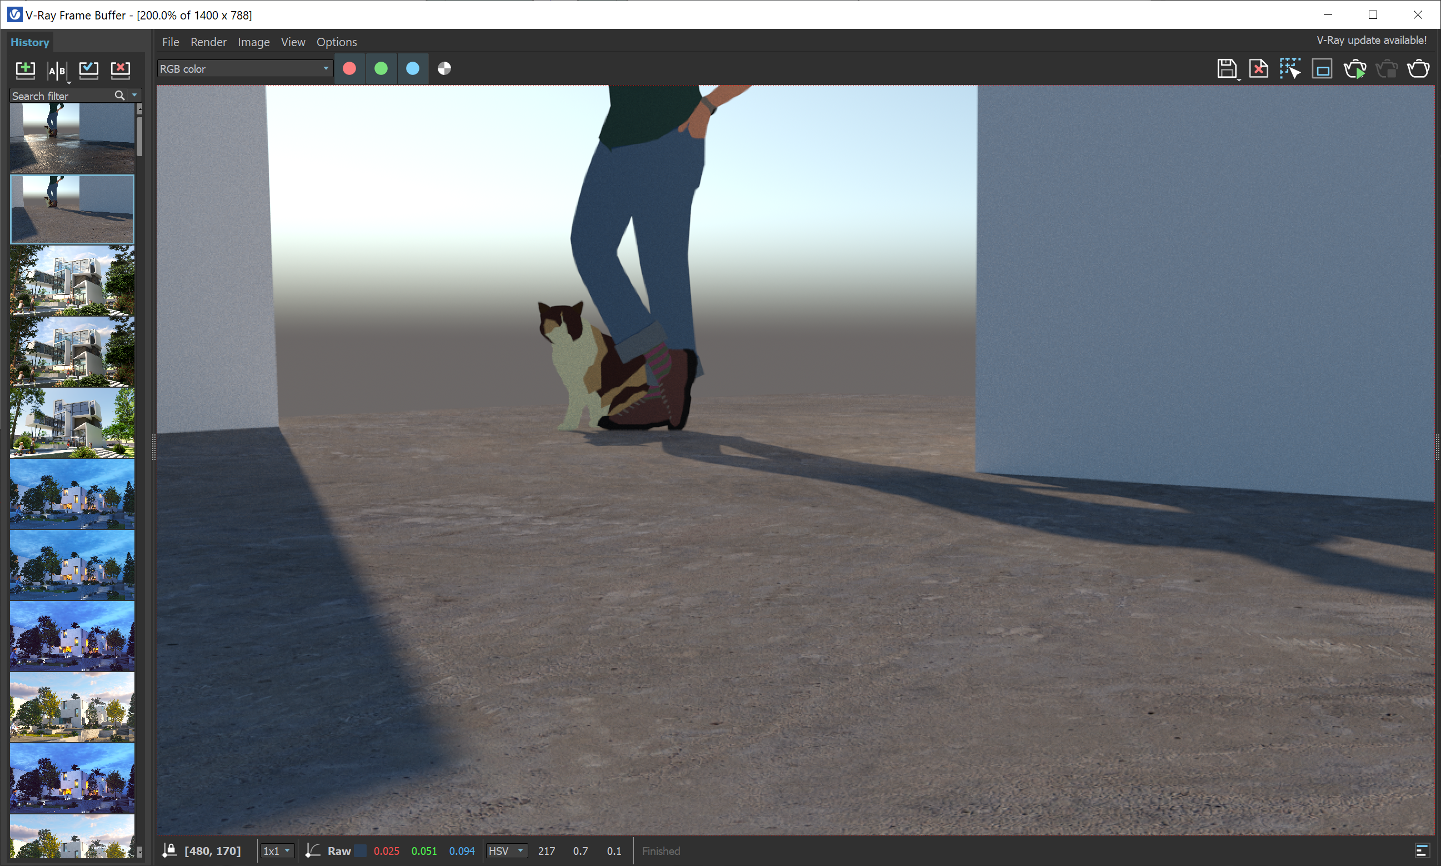
Task: Toggle the alpha/mono channel display
Action: tap(444, 69)
